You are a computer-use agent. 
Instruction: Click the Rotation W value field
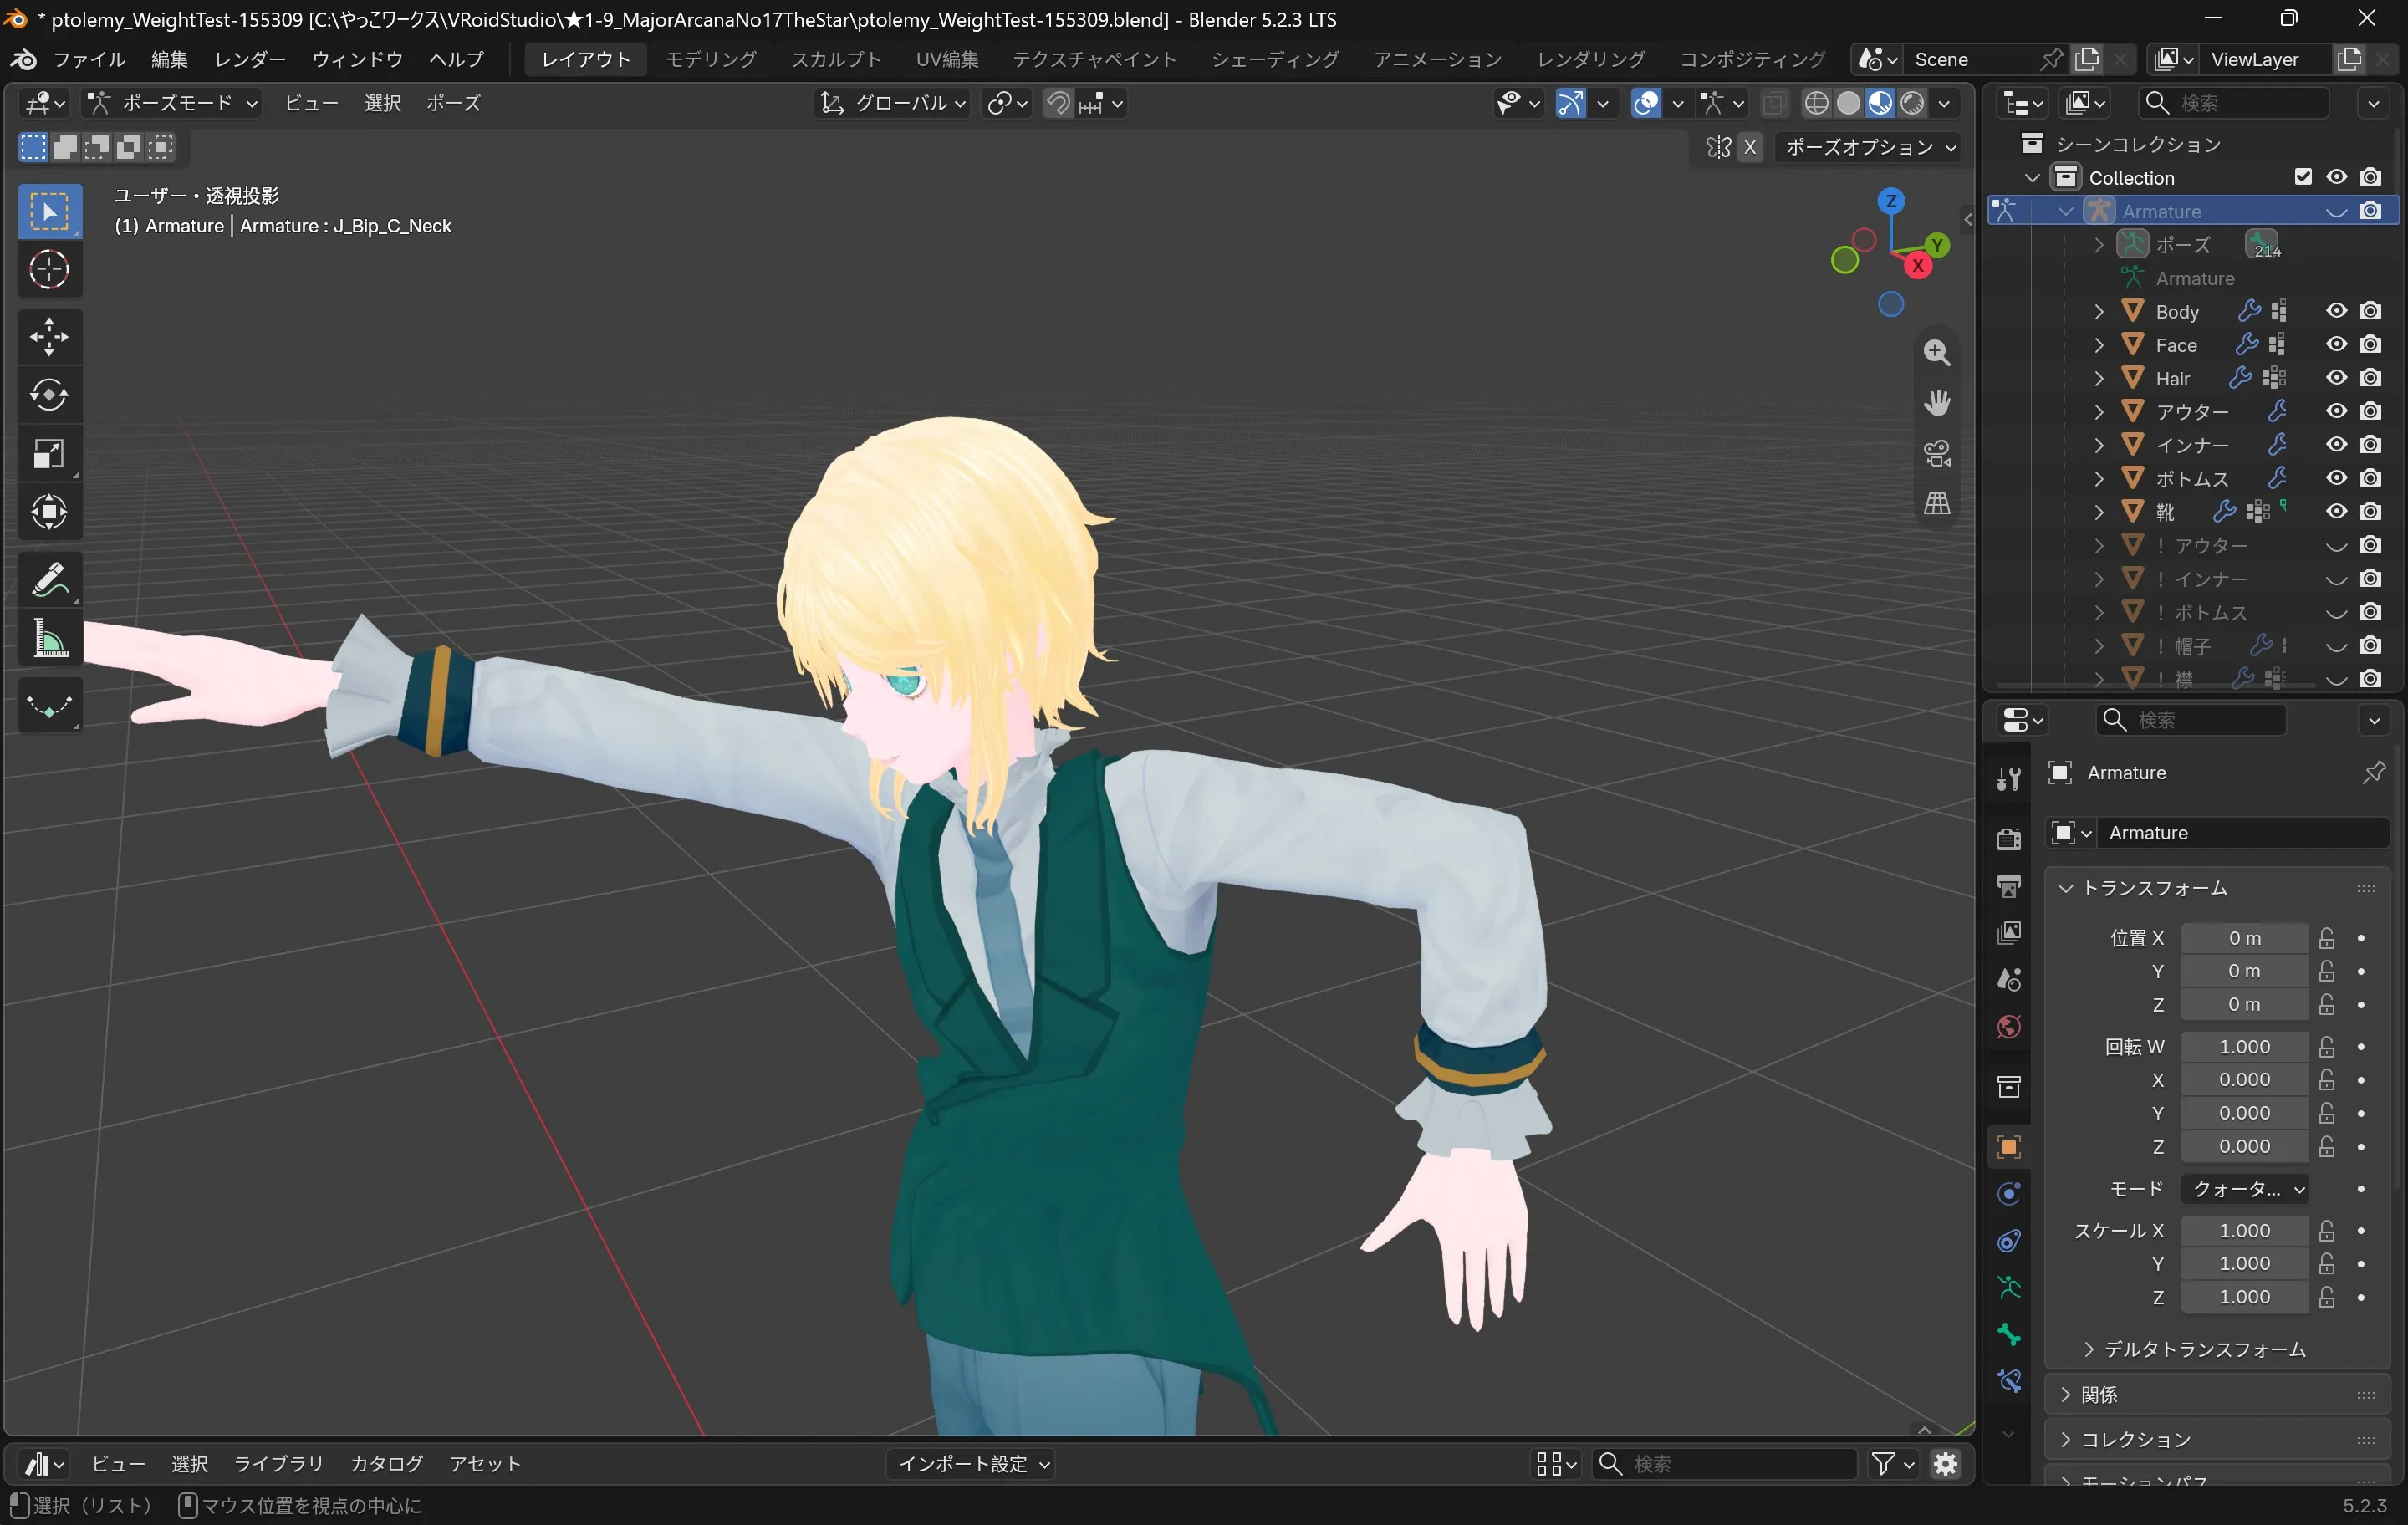[x=2245, y=1046]
